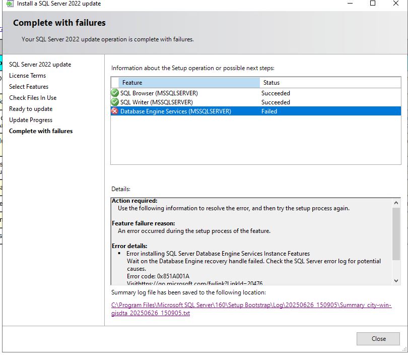Click the Details scrollbar up arrow

396,203
